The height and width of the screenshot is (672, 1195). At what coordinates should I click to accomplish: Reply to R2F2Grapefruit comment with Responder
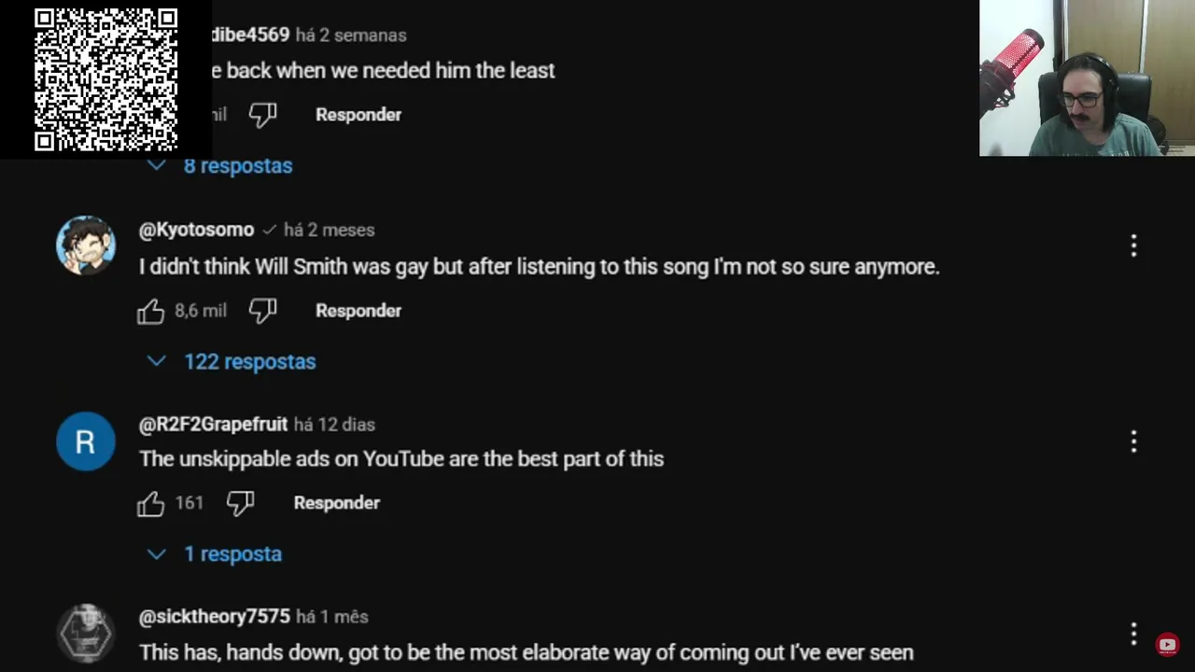(337, 503)
